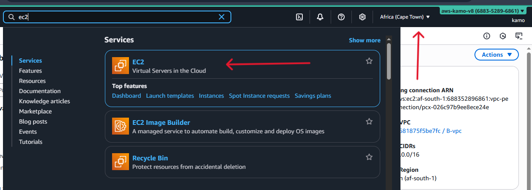Viewport: 532px width, 190px height.
Task: Open the Recycle Bin link
Action: (x=150, y=158)
